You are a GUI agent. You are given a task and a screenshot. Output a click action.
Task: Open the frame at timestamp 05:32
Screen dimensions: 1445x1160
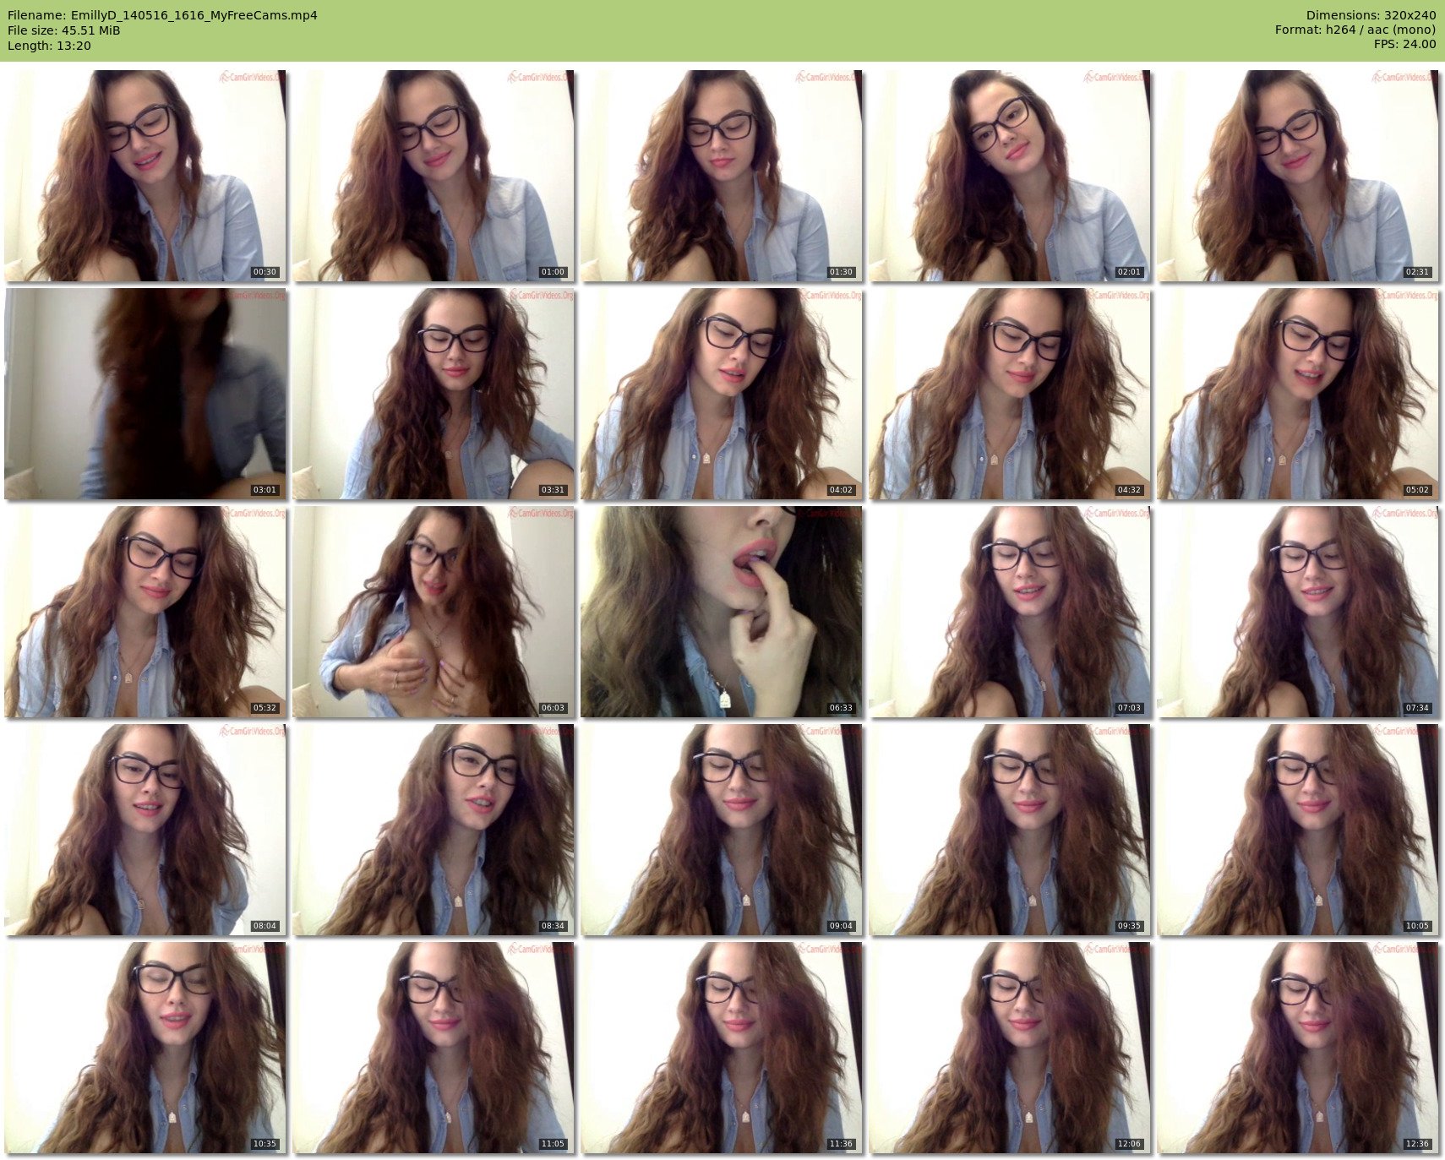pos(145,612)
